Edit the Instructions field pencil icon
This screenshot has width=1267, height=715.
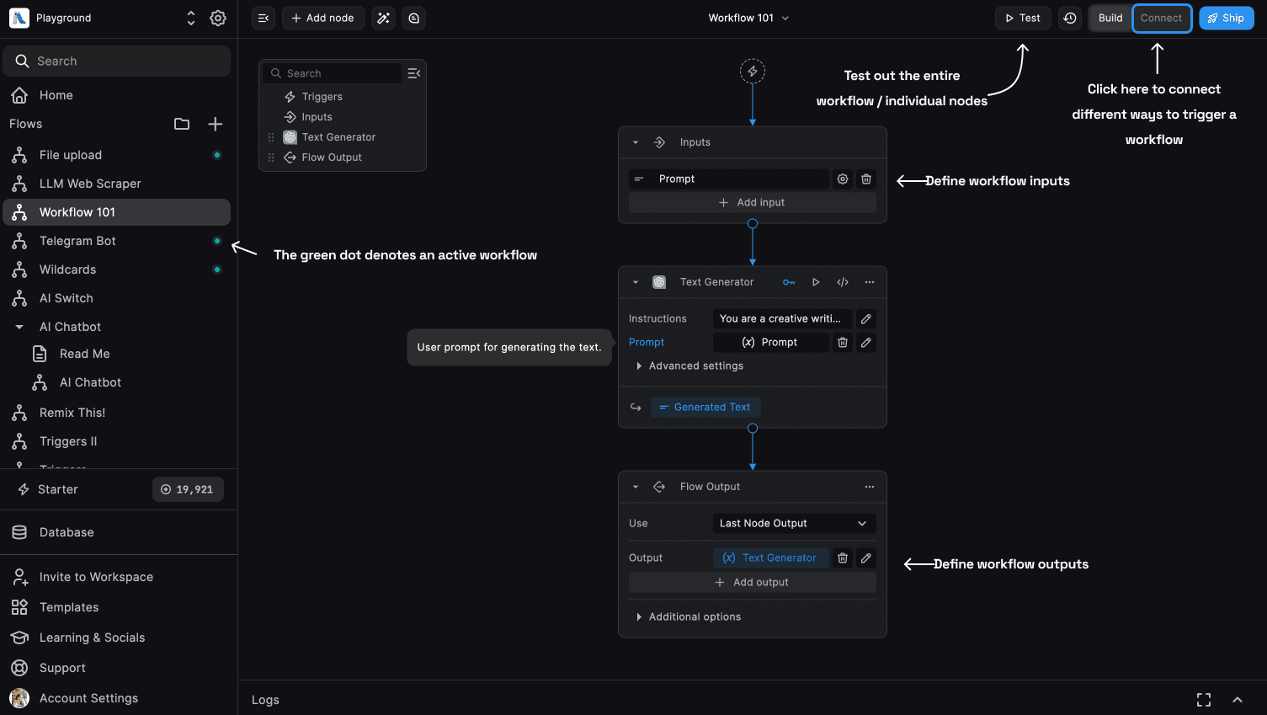coord(866,318)
